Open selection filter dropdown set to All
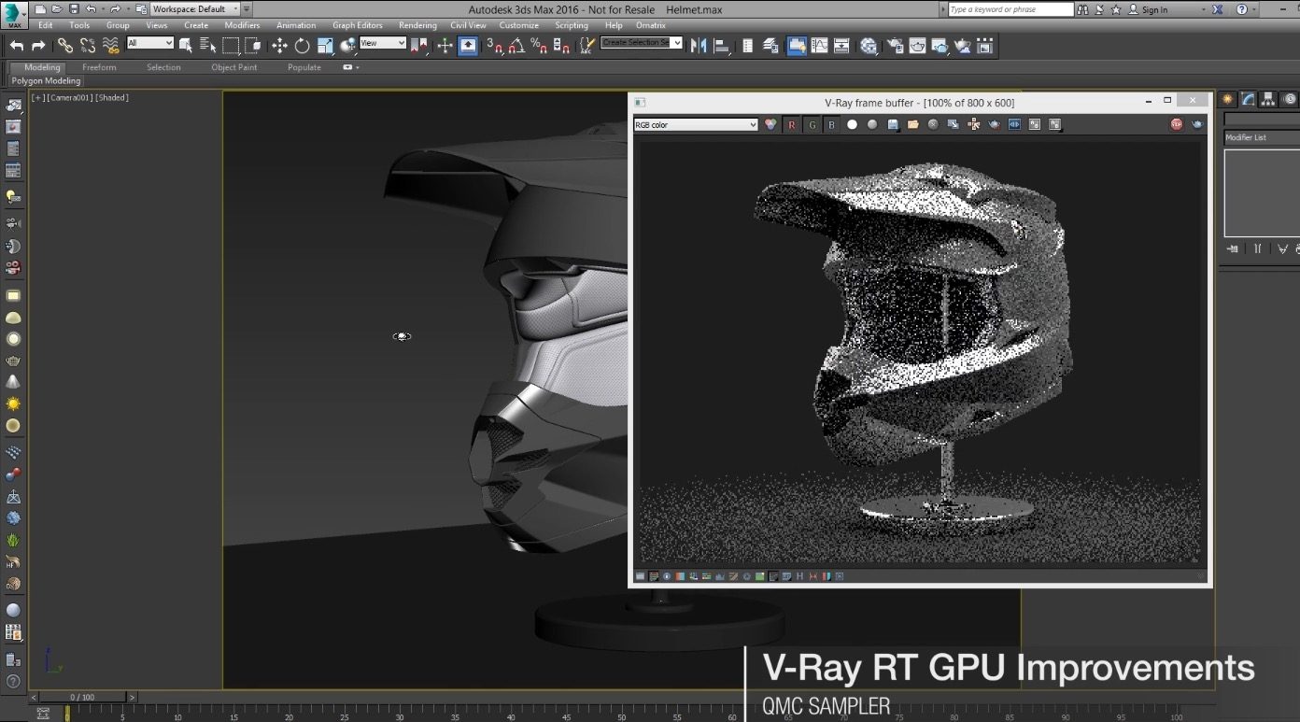The height and width of the screenshot is (722, 1300). point(149,43)
